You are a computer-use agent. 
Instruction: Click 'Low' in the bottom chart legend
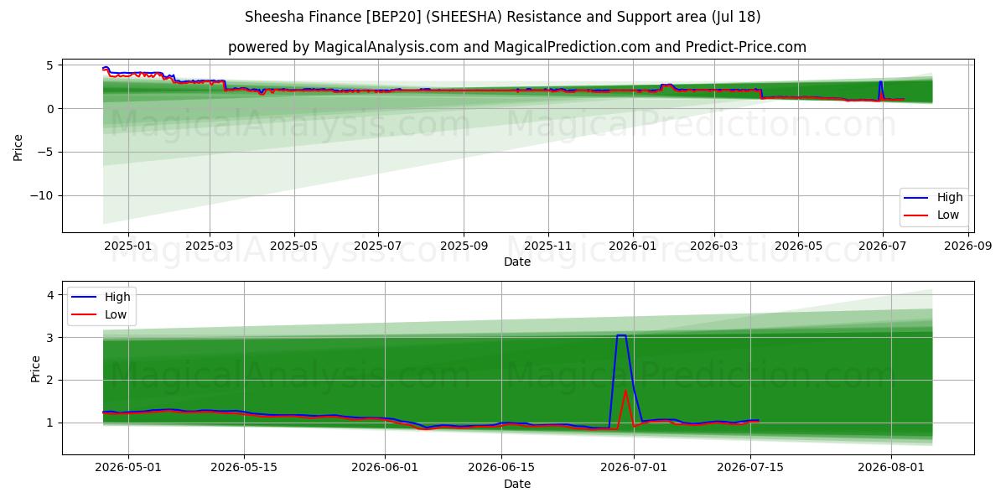click(x=117, y=314)
